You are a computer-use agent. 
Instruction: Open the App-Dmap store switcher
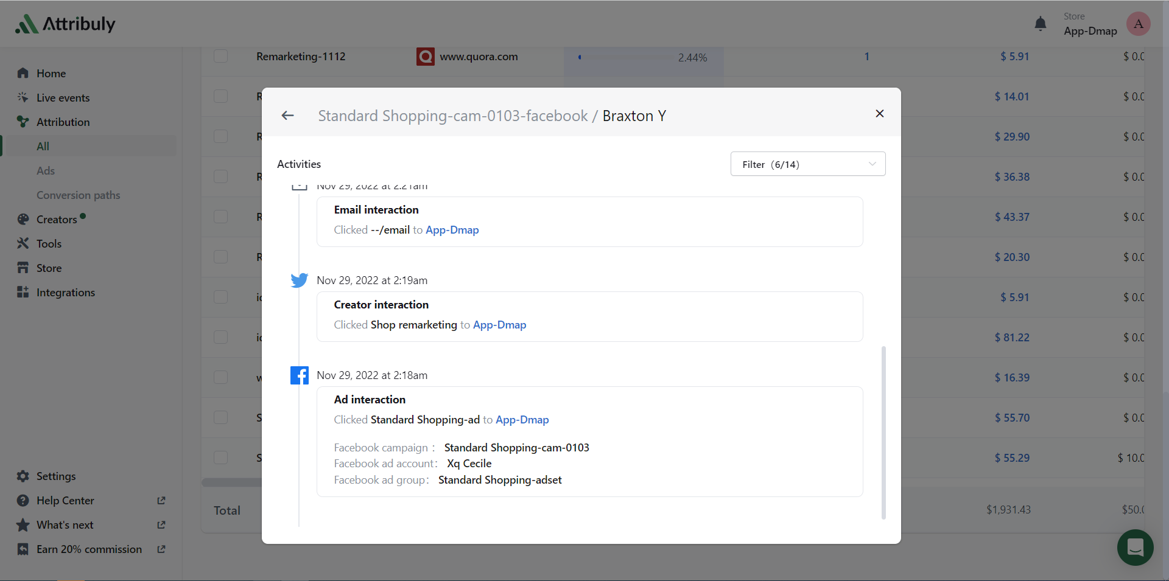[x=1090, y=25]
